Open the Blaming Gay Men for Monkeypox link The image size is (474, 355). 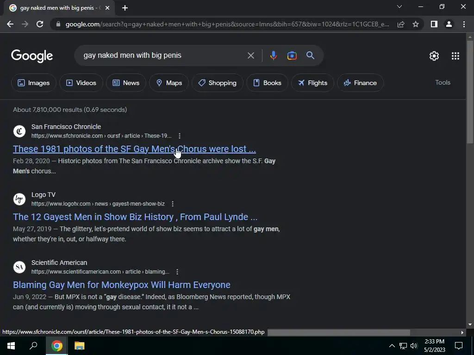click(x=122, y=285)
